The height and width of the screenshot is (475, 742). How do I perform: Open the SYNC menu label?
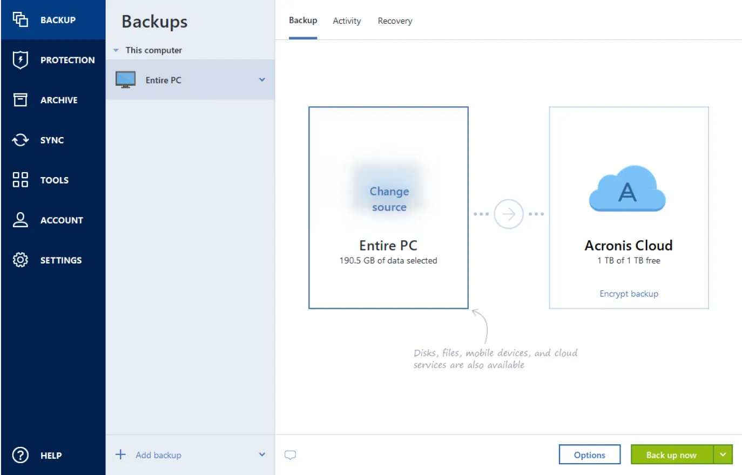click(52, 140)
